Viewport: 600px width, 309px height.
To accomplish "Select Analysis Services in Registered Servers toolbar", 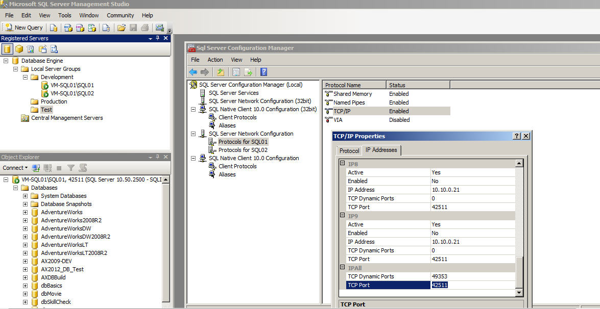I will (19, 49).
